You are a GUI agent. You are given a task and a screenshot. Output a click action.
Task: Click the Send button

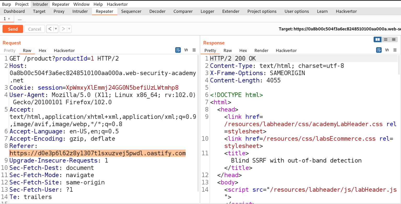[13, 29]
